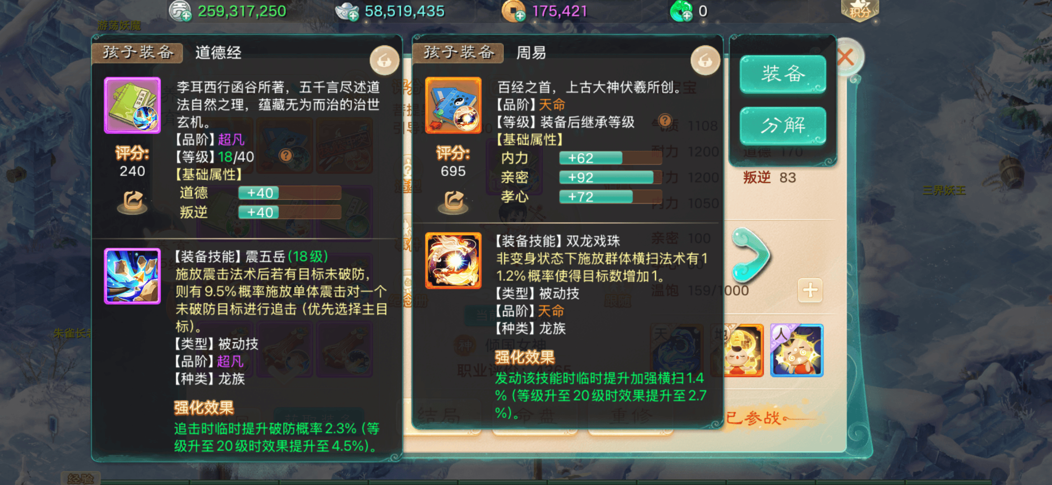
Task: Click the 装备 equip button
Action: coord(783,74)
